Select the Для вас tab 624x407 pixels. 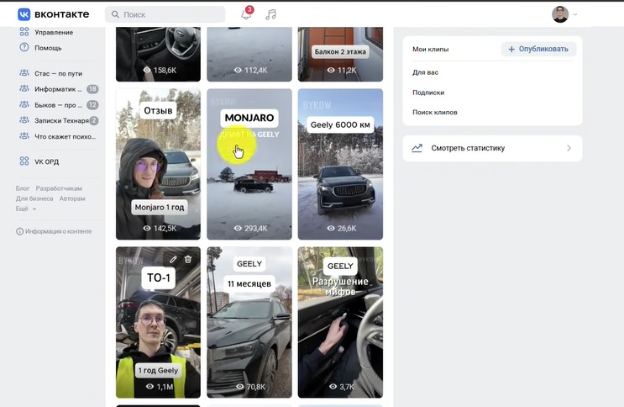pyautogui.click(x=425, y=72)
